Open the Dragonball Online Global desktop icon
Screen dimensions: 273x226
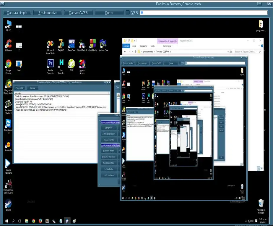click(x=8, y=87)
